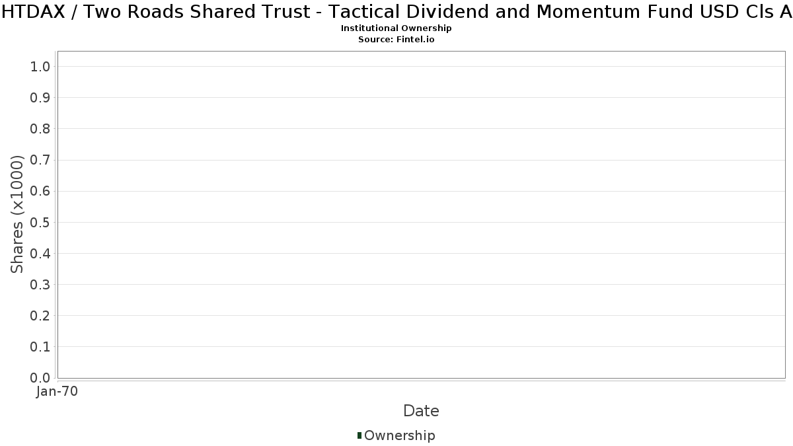The image size is (793, 446).
Task: Click the 1.0 y-axis tick label
Action: pos(40,66)
